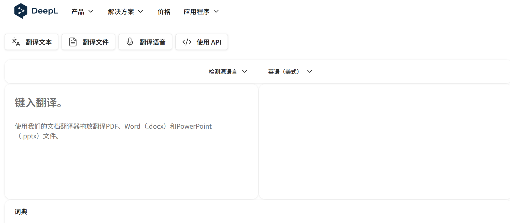
Task: Click the chevron next to 产品
Action: (x=91, y=11)
